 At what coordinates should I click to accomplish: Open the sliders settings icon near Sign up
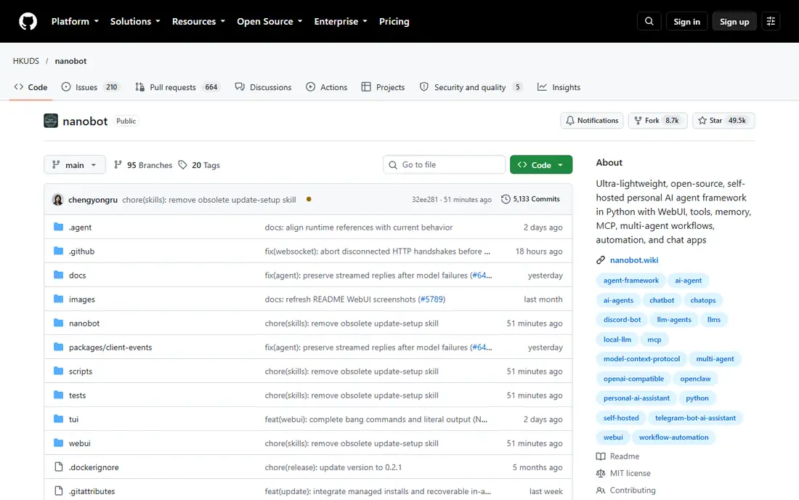tap(771, 21)
